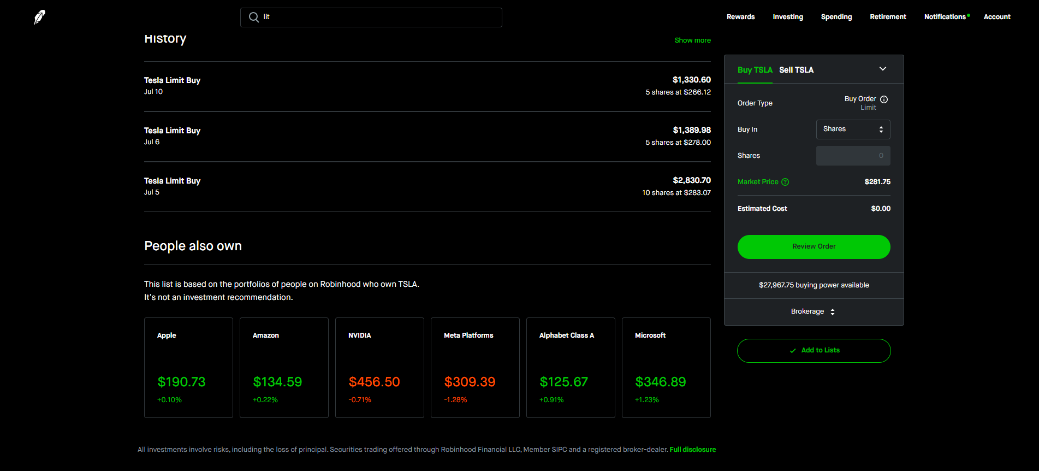Screen dimensions: 1039x471
Task: Click Add to Lists button
Action: [814, 351]
